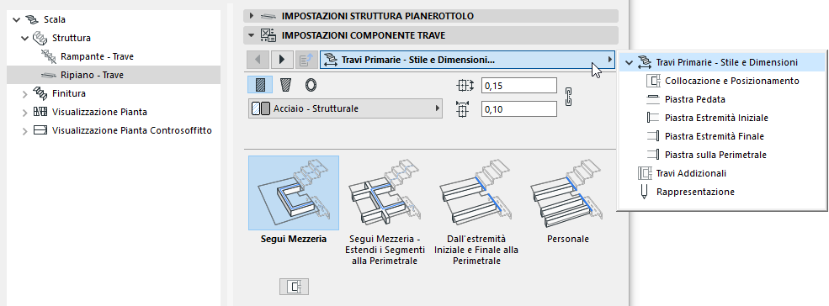Collapse Impostazioni Componente Trave panel
Screen dimensions: 829x306
click(x=252, y=36)
